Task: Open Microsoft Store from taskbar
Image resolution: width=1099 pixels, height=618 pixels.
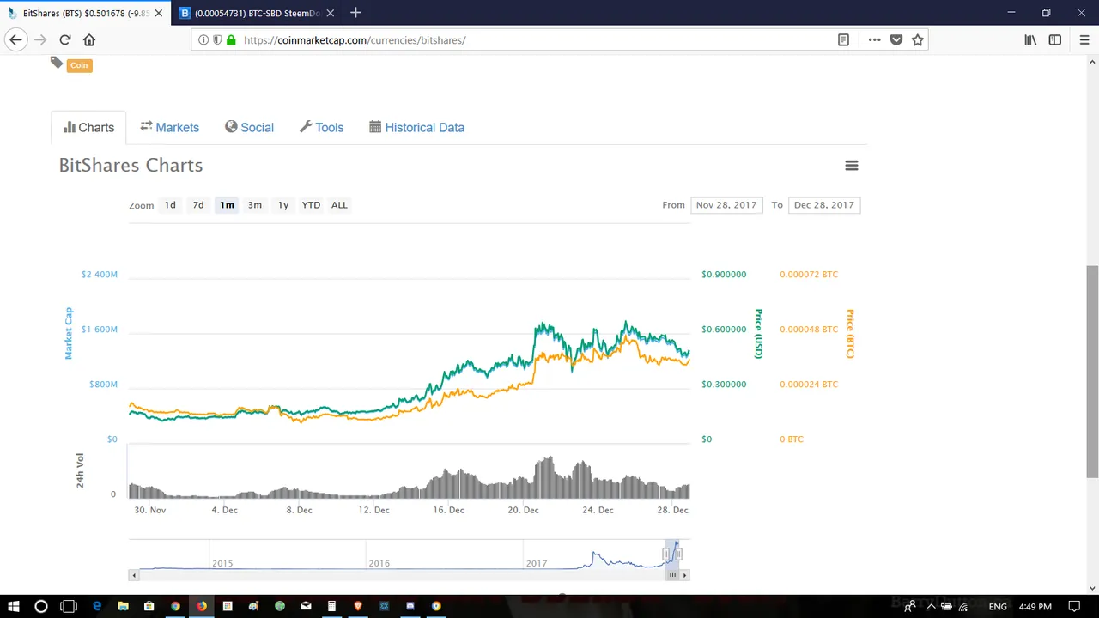Action: (149, 606)
